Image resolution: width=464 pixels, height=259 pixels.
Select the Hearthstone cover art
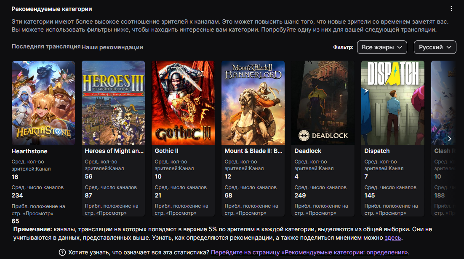pyautogui.click(x=43, y=103)
